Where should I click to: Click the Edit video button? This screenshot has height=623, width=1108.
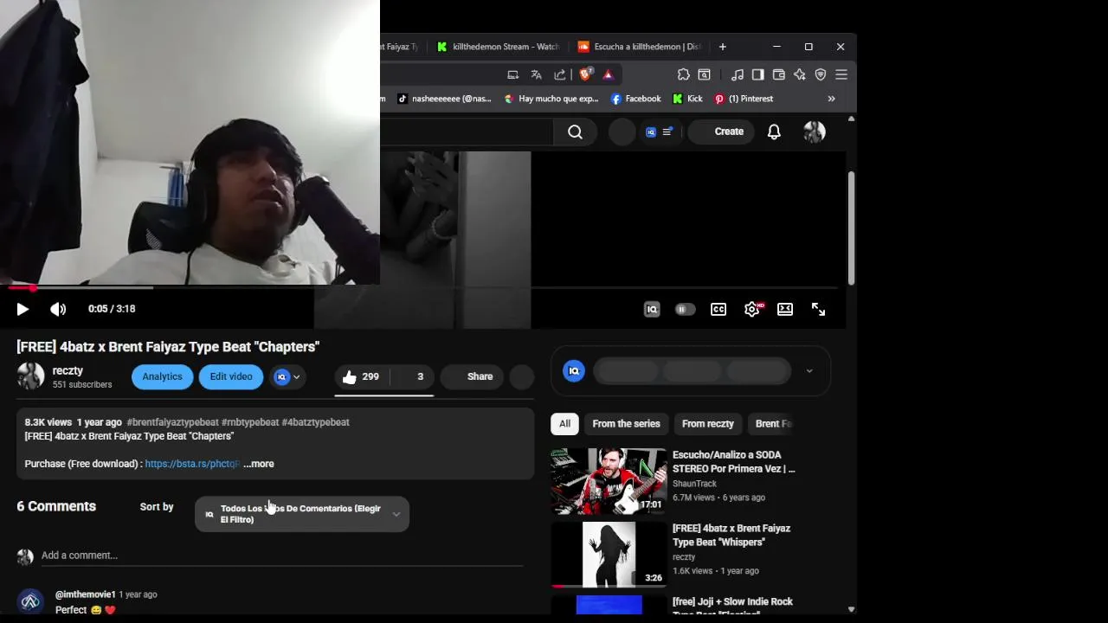[231, 376]
